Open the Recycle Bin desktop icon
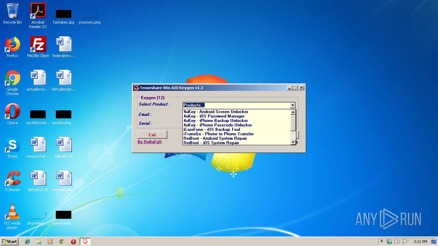The width and height of the screenshot is (438, 246). 12,14
